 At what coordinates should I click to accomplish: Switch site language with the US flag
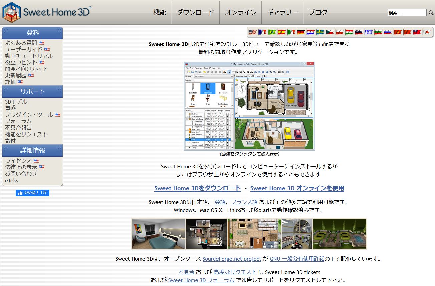(252, 32)
